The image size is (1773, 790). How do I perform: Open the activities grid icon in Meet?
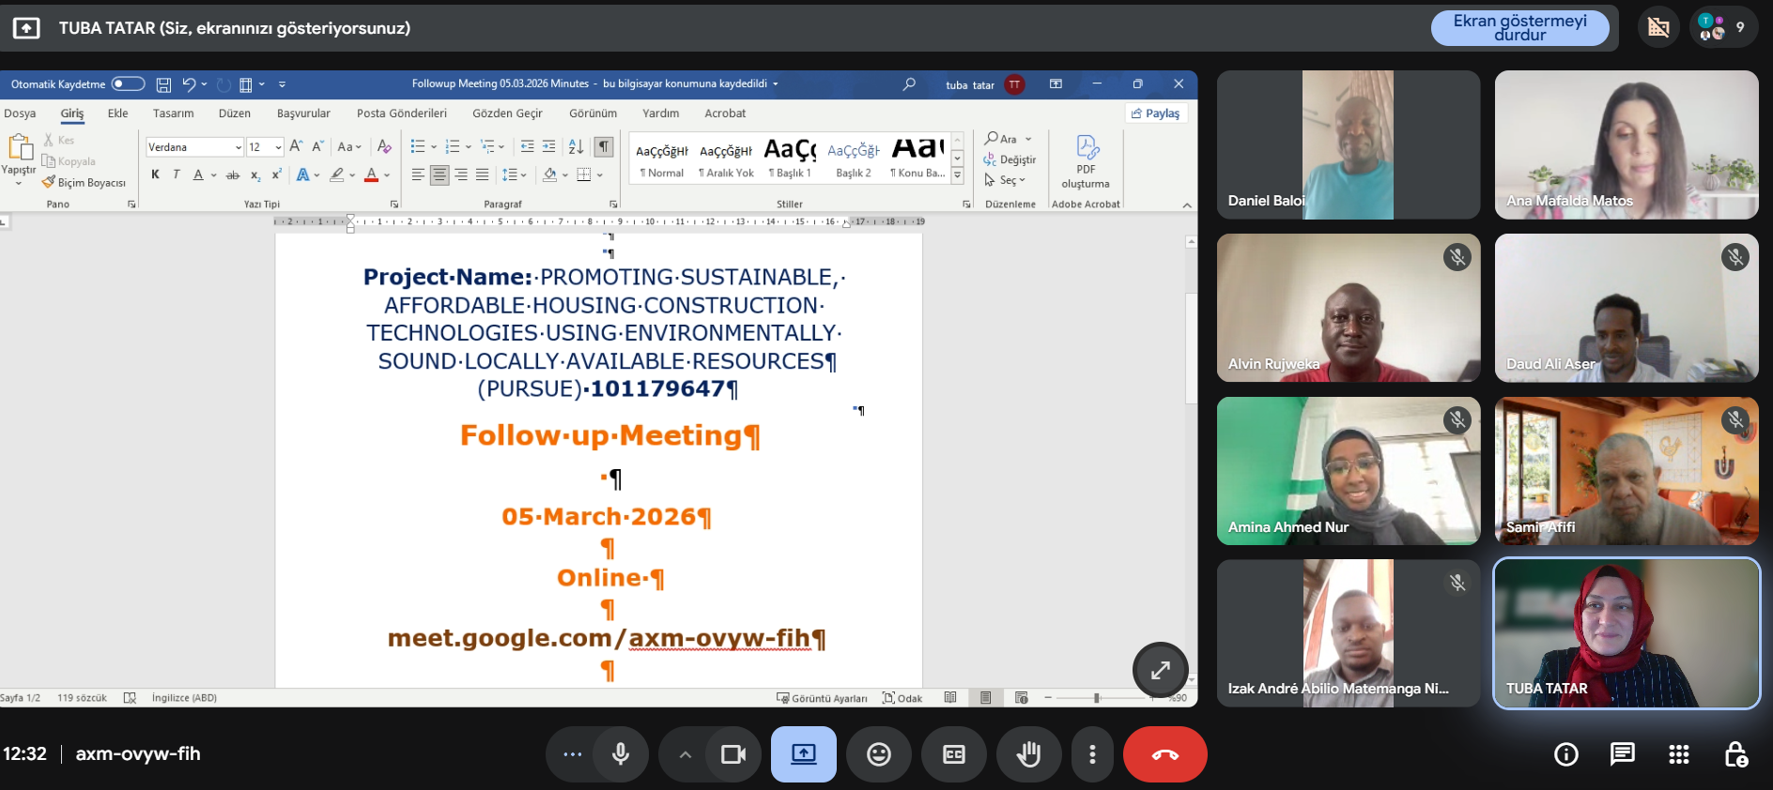click(1679, 754)
